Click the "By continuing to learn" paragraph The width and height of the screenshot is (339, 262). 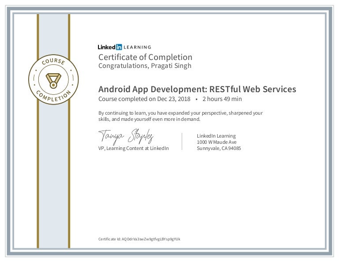[x=180, y=116]
